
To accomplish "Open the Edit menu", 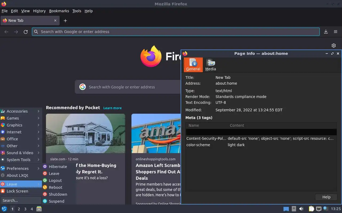I will click(14, 11).
